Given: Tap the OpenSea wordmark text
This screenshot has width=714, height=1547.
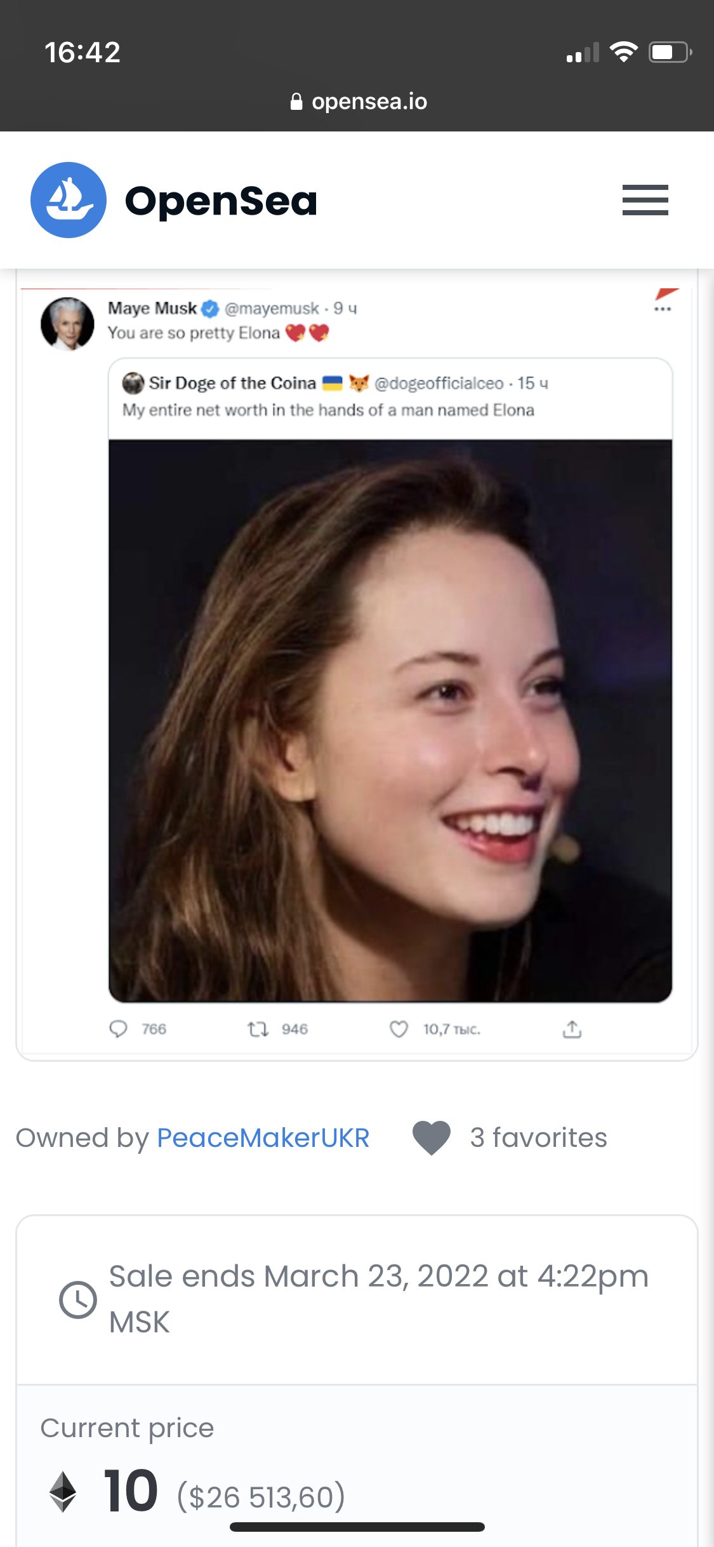Looking at the screenshot, I should (221, 201).
